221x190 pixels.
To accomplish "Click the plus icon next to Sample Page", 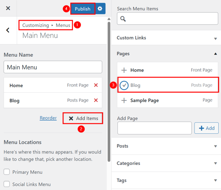I will pyautogui.click(x=124, y=100).
